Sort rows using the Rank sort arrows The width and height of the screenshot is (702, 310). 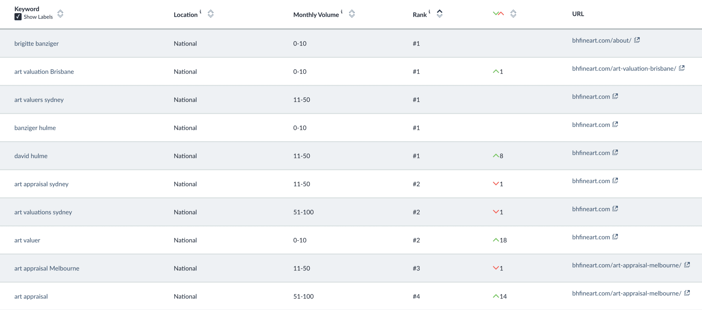tap(439, 14)
